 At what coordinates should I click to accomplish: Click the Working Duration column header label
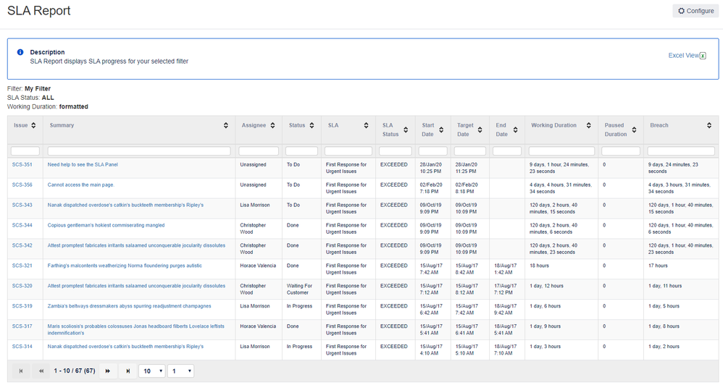click(x=553, y=125)
